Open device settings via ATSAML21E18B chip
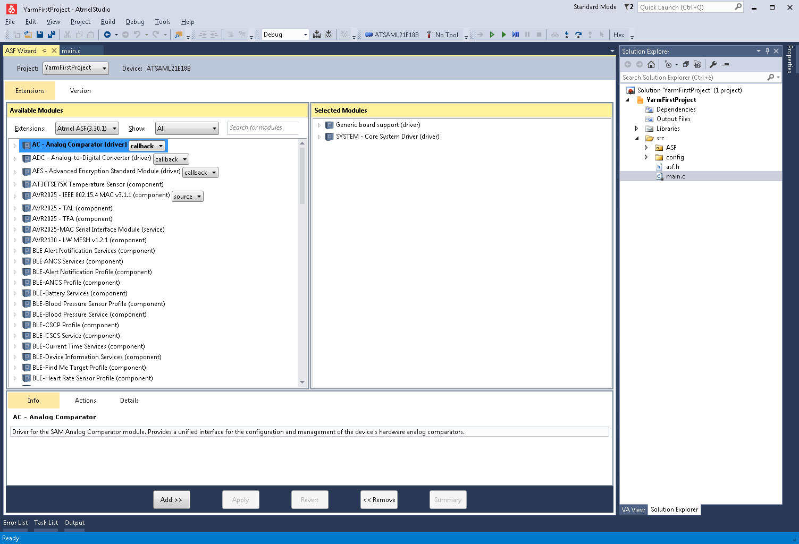 point(392,35)
